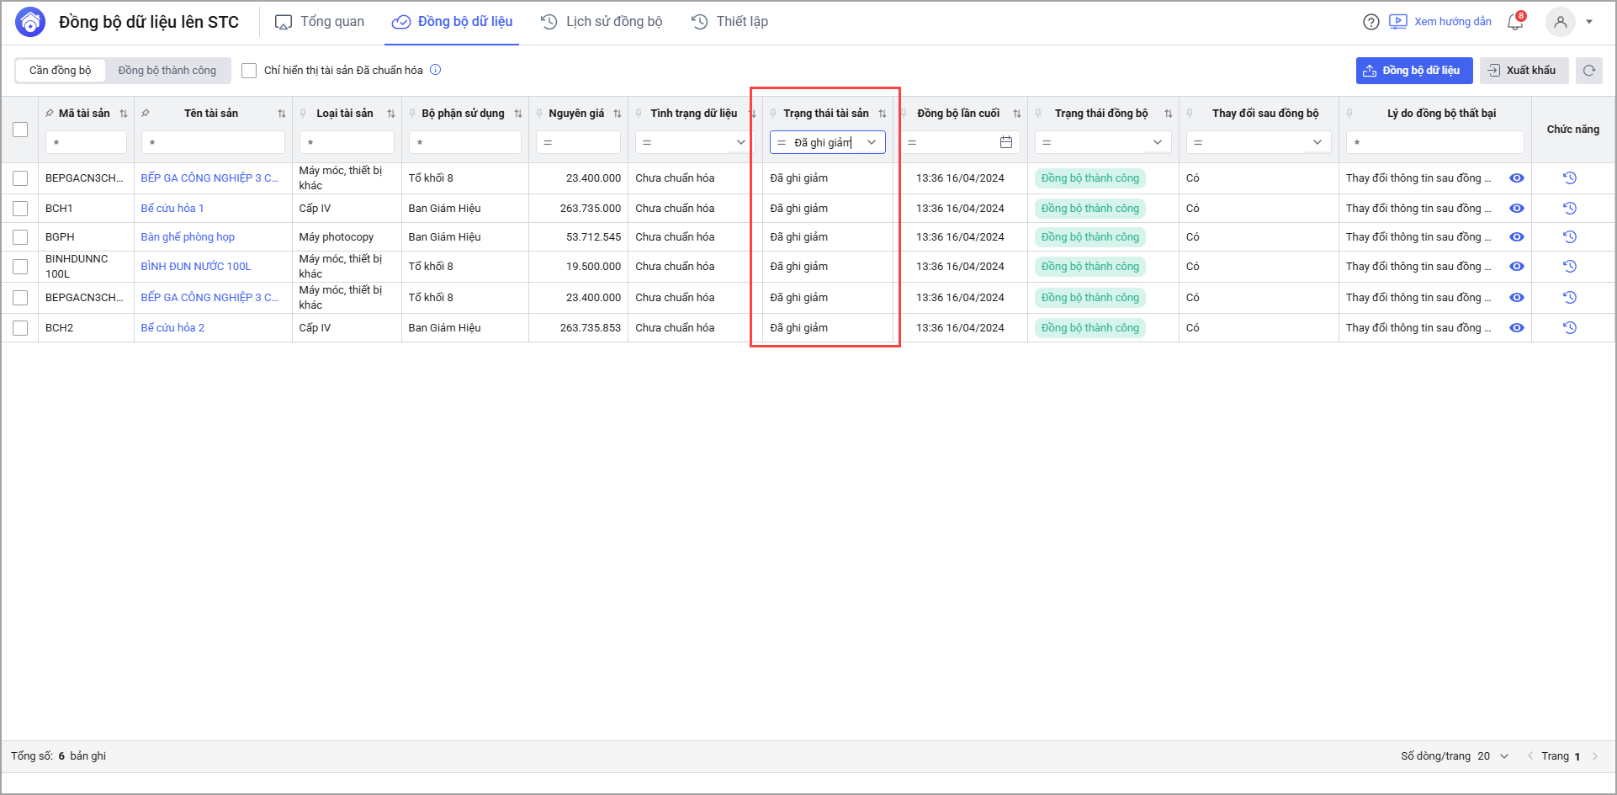Open the Bàn ghế phòng họp asset link

click(188, 237)
